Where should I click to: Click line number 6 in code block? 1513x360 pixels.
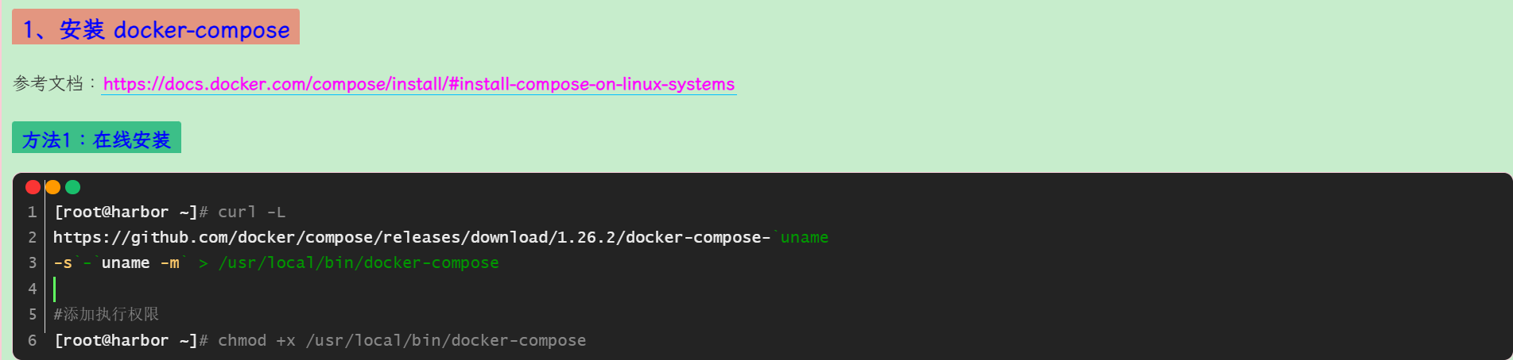(32, 341)
